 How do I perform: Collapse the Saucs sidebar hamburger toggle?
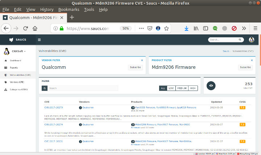pyautogui.click(x=39, y=40)
